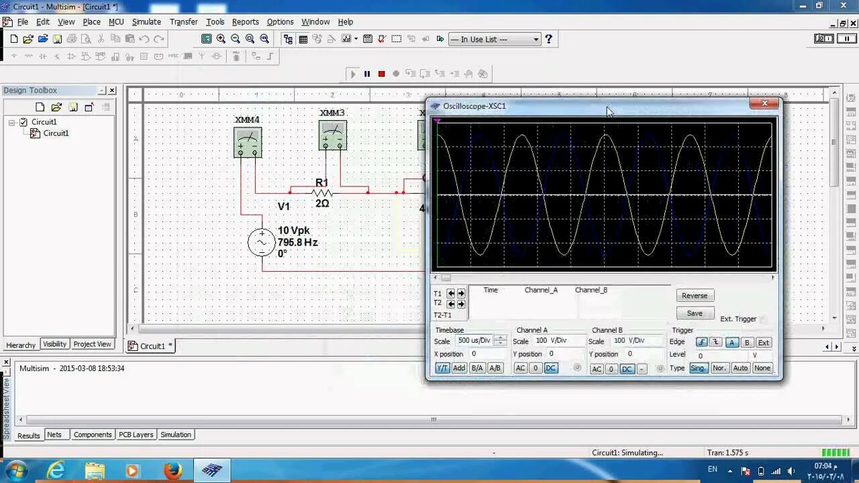Open File Explorer from the taskbar
The width and height of the screenshot is (859, 483).
(94, 470)
